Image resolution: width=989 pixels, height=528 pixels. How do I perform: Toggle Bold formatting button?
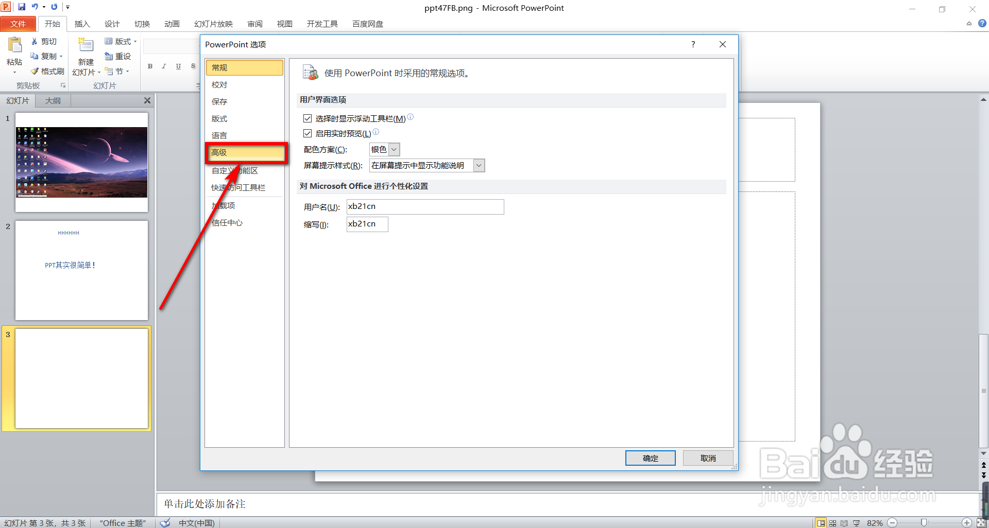[x=150, y=66]
